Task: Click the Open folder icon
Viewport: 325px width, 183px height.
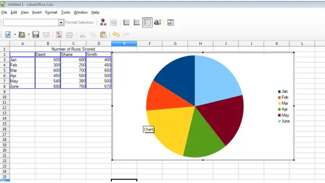Action: [x=22, y=34]
